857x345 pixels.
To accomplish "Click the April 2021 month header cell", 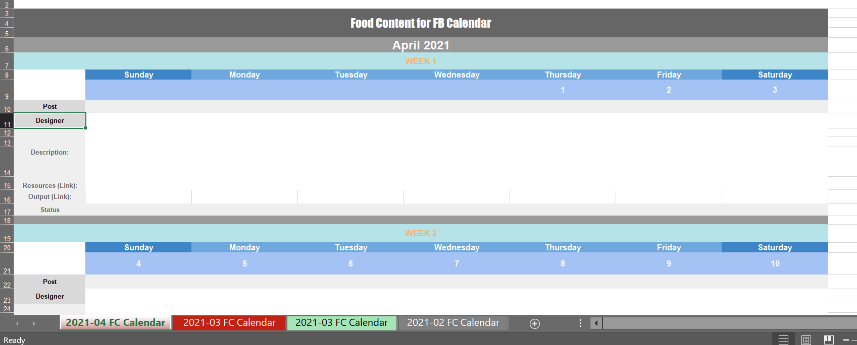I will (421, 45).
